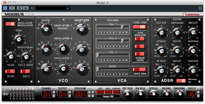Decrease the Channel value with down arrow

point(54,96)
